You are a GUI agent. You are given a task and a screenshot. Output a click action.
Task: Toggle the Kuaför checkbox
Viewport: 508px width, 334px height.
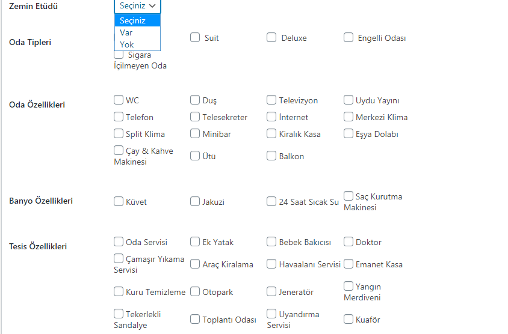348,319
